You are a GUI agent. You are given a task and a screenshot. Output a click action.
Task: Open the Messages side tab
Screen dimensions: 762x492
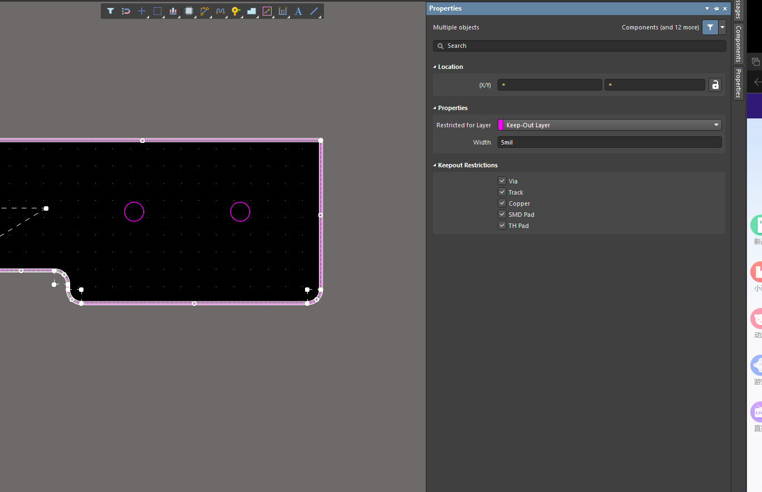tap(738, 10)
